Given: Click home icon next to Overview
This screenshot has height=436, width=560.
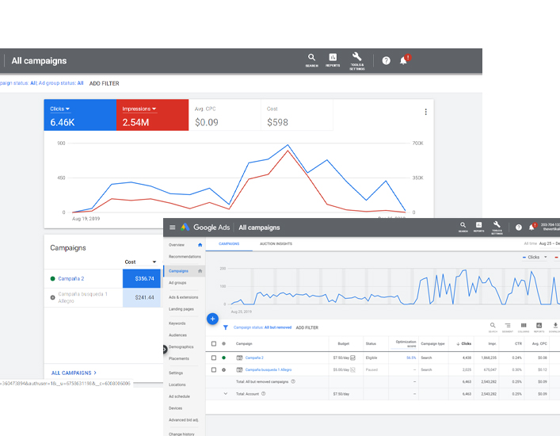Looking at the screenshot, I should click(x=200, y=245).
